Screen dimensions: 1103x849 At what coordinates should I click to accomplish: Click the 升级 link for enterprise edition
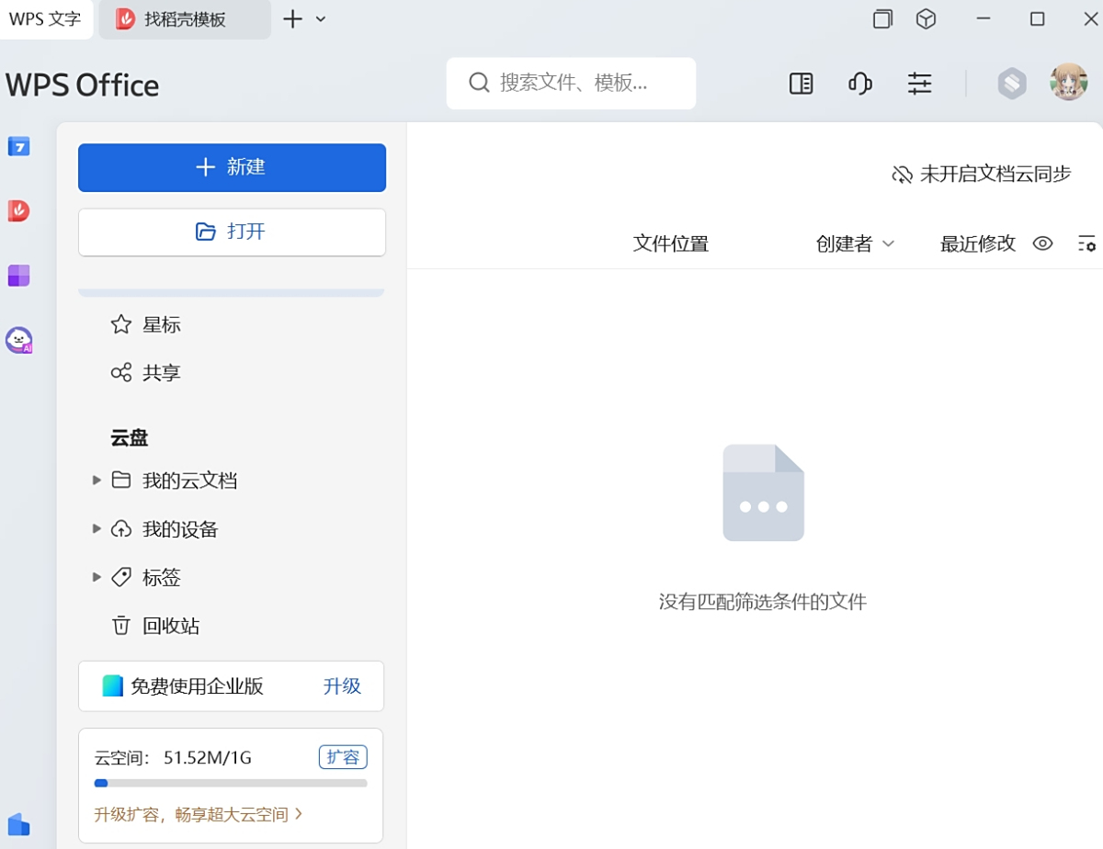pyautogui.click(x=342, y=686)
